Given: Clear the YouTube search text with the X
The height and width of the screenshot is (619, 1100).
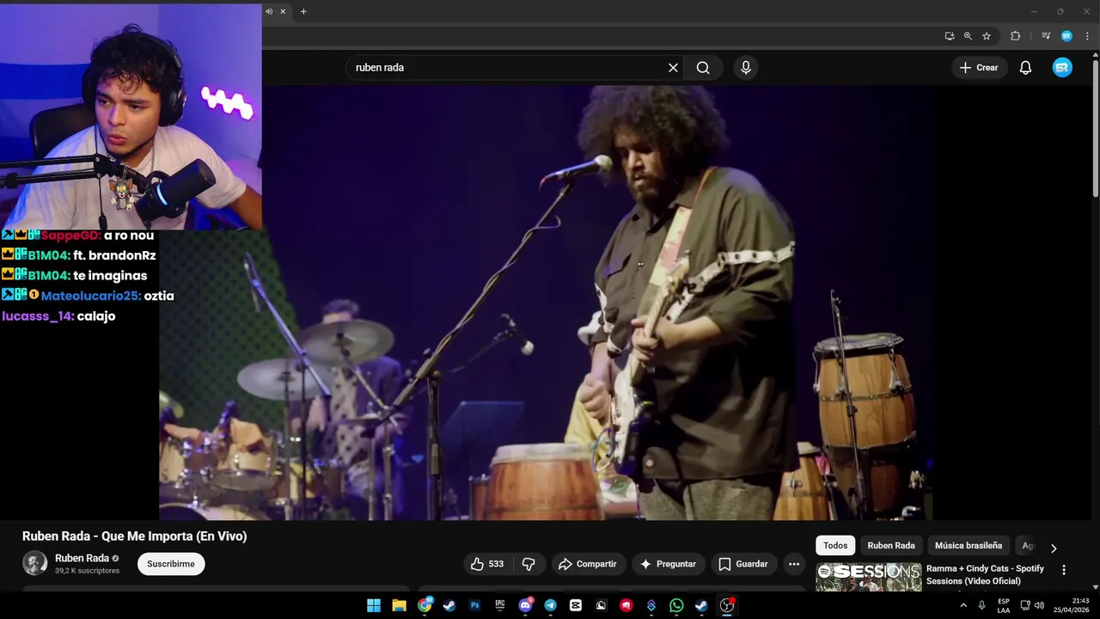Looking at the screenshot, I should point(673,68).
